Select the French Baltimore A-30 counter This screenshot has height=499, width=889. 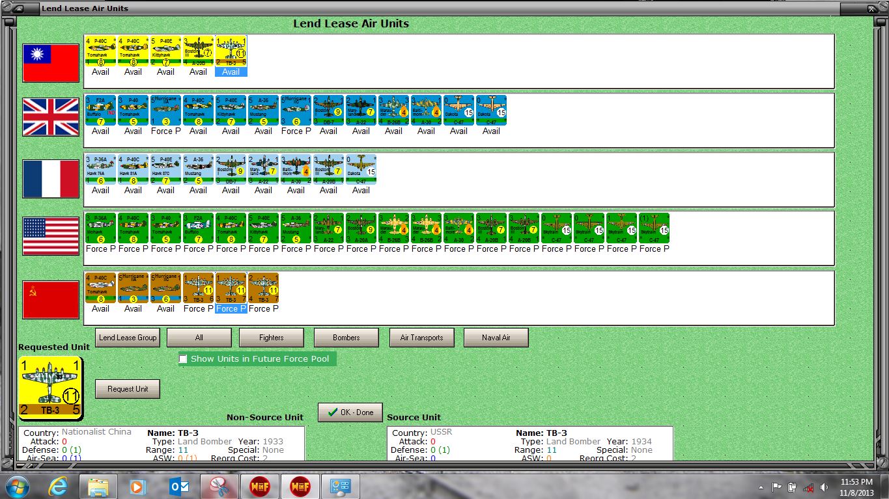(x=296, y=170)
